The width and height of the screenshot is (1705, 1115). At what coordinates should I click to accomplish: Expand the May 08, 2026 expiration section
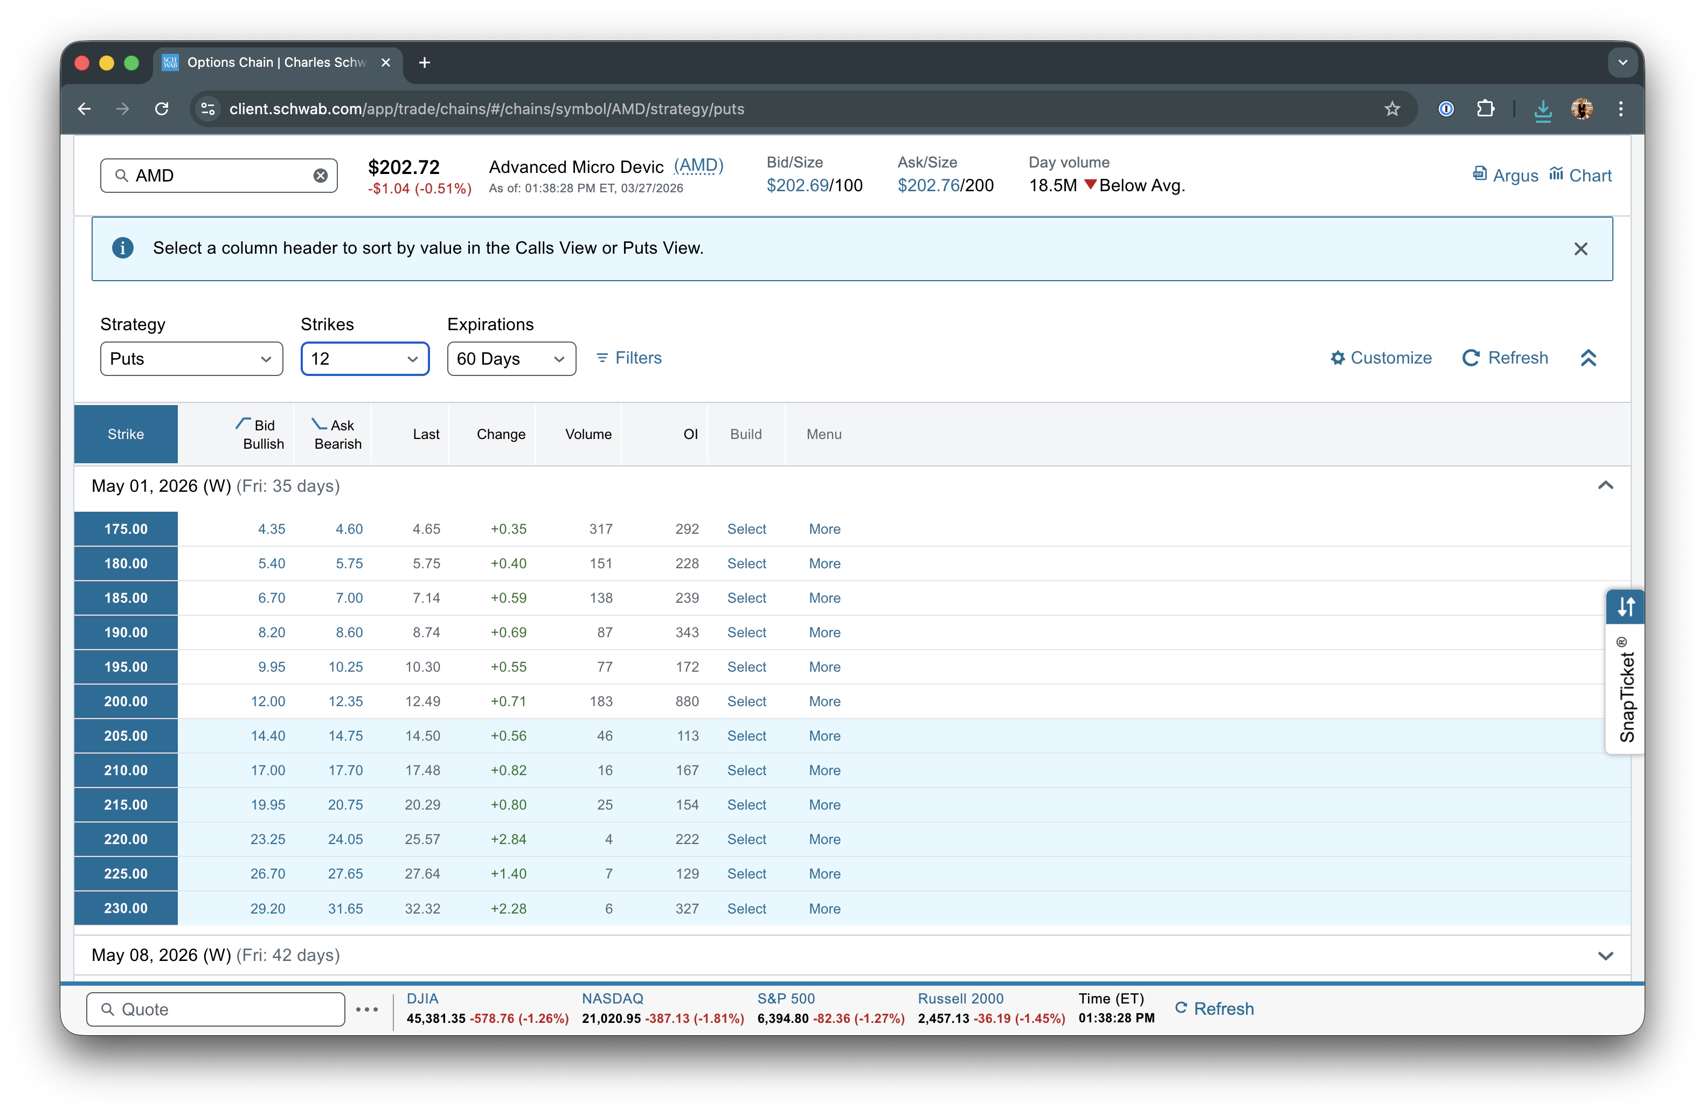point(1605,956)
